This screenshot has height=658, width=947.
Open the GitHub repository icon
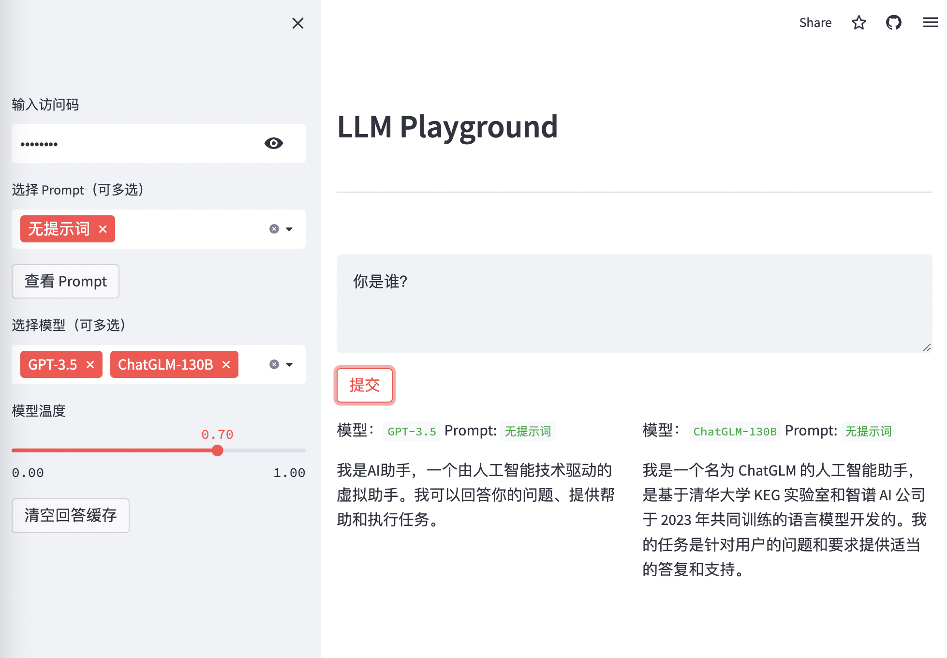pos(893,23)
